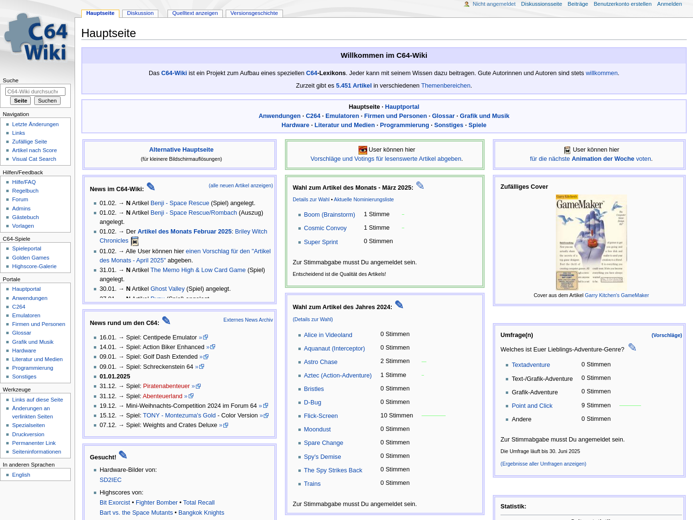Image resolution: width=693 pixels, height=520 pixels.
Task: Open external link icon for Piratenabenteuer
Action: point(198,386)
